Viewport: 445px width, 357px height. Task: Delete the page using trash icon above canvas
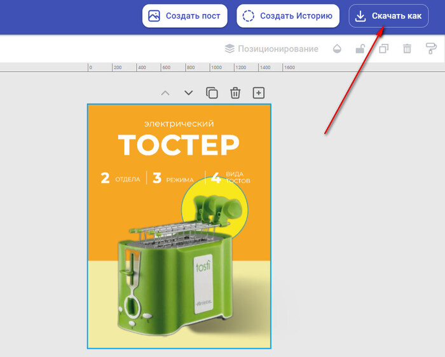(235, 93)
